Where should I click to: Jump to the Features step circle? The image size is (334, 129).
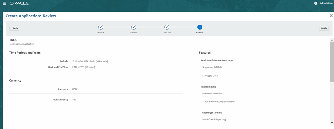[x=167, y=27]
